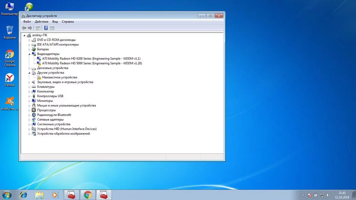Select the Радиомодули Bluetooth icon

pos(34,115)
